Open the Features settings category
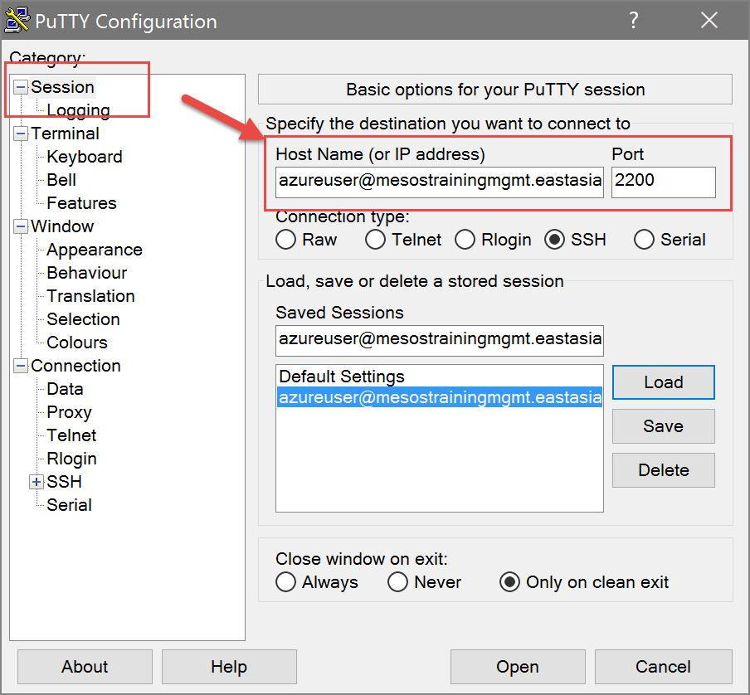Image resolution: width=750 pixels, height=695 pixels. [82, 203]
